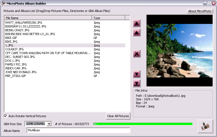Viewport: 217px width, 137px height.
Task: Clear All Pictures from the list
Action: [118, 116]
